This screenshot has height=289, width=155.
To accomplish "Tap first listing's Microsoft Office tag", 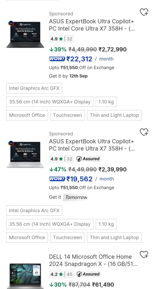I will [27, 115].
